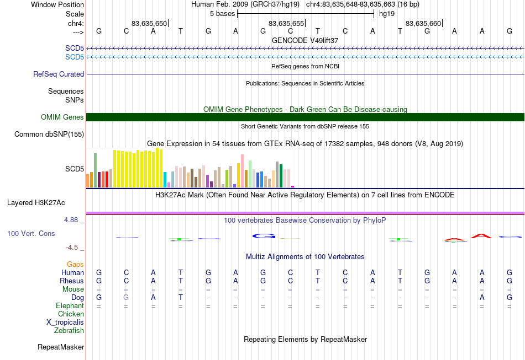Click the large blue G conservation logo letter
This screenshot has height=360, width=525.
[x=264, y=236]
